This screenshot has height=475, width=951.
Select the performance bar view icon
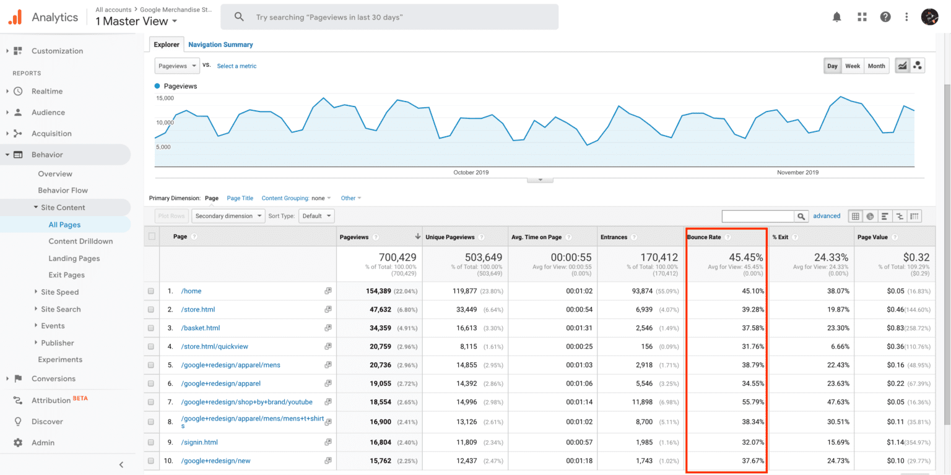tap(885, 216)
